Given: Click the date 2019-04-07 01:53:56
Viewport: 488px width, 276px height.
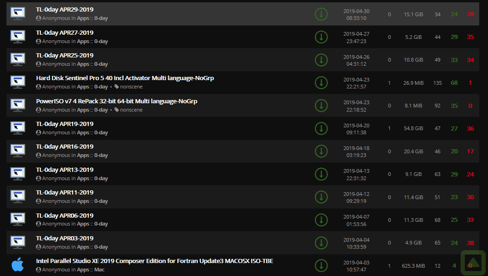Looking at the screenshot, I should pyautogui.click(x=357, y=220).
